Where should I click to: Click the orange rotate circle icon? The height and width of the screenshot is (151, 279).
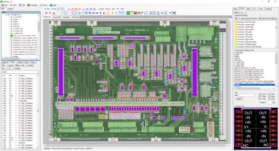pos(108,13)
